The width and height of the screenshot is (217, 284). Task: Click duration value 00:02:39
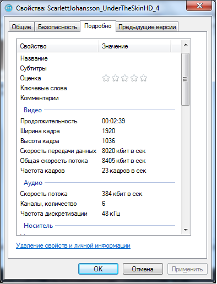point(113,121)
